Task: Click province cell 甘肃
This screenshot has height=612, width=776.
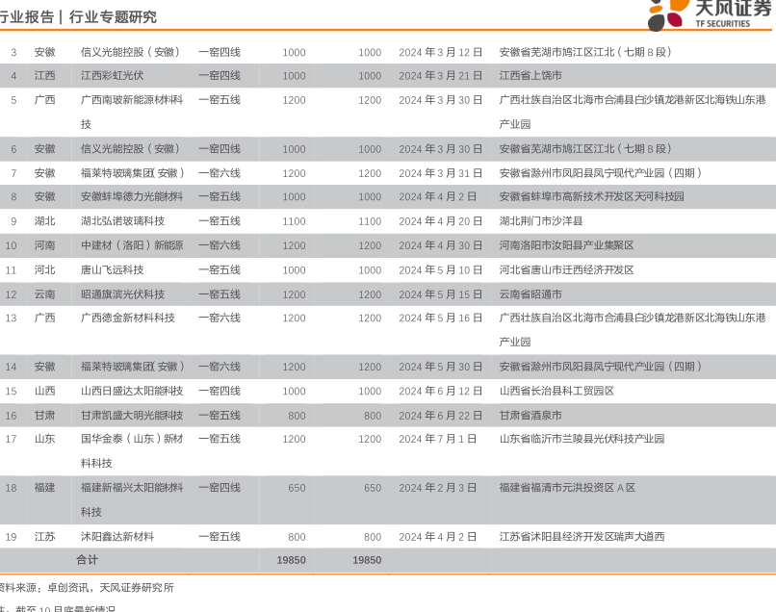Action: click(x=44, y=416)
